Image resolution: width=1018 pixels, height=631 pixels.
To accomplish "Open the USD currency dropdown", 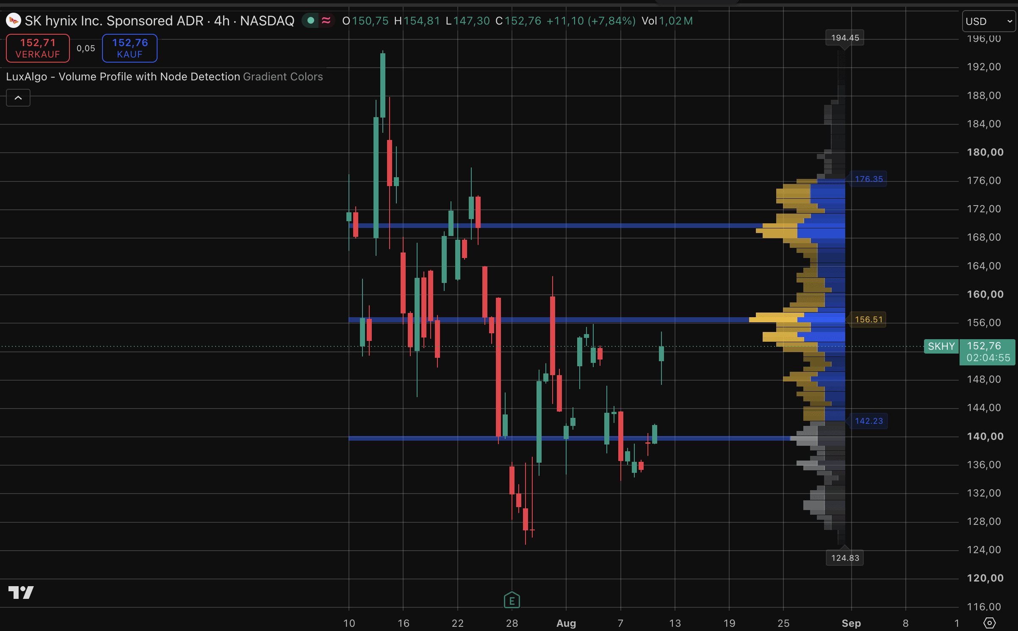I will (989, 21).
